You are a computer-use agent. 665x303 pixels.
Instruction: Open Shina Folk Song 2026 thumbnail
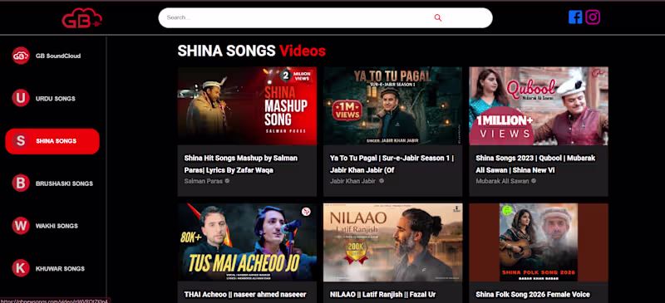tap(539, 242)
